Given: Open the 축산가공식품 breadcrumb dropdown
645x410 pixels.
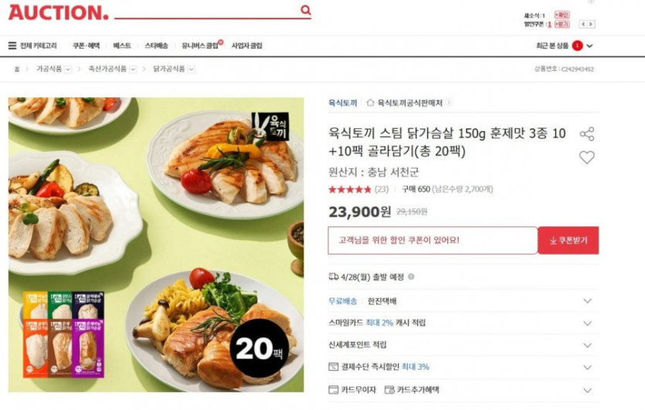Looking at the screenshot, I should pos(133,69).
